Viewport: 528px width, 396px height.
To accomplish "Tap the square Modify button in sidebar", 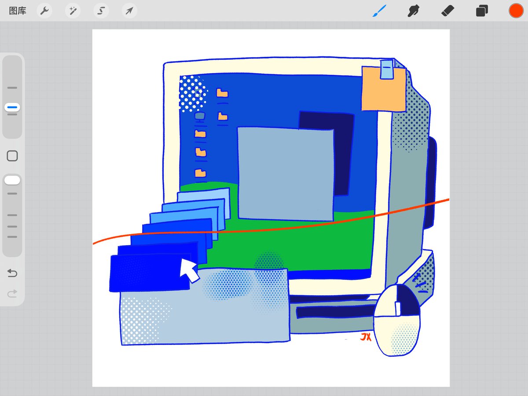I will pyautogui.click(x=12, y=156).
